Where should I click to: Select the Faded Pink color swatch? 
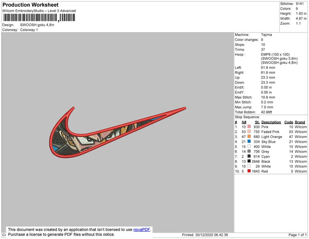coord(249,132)
